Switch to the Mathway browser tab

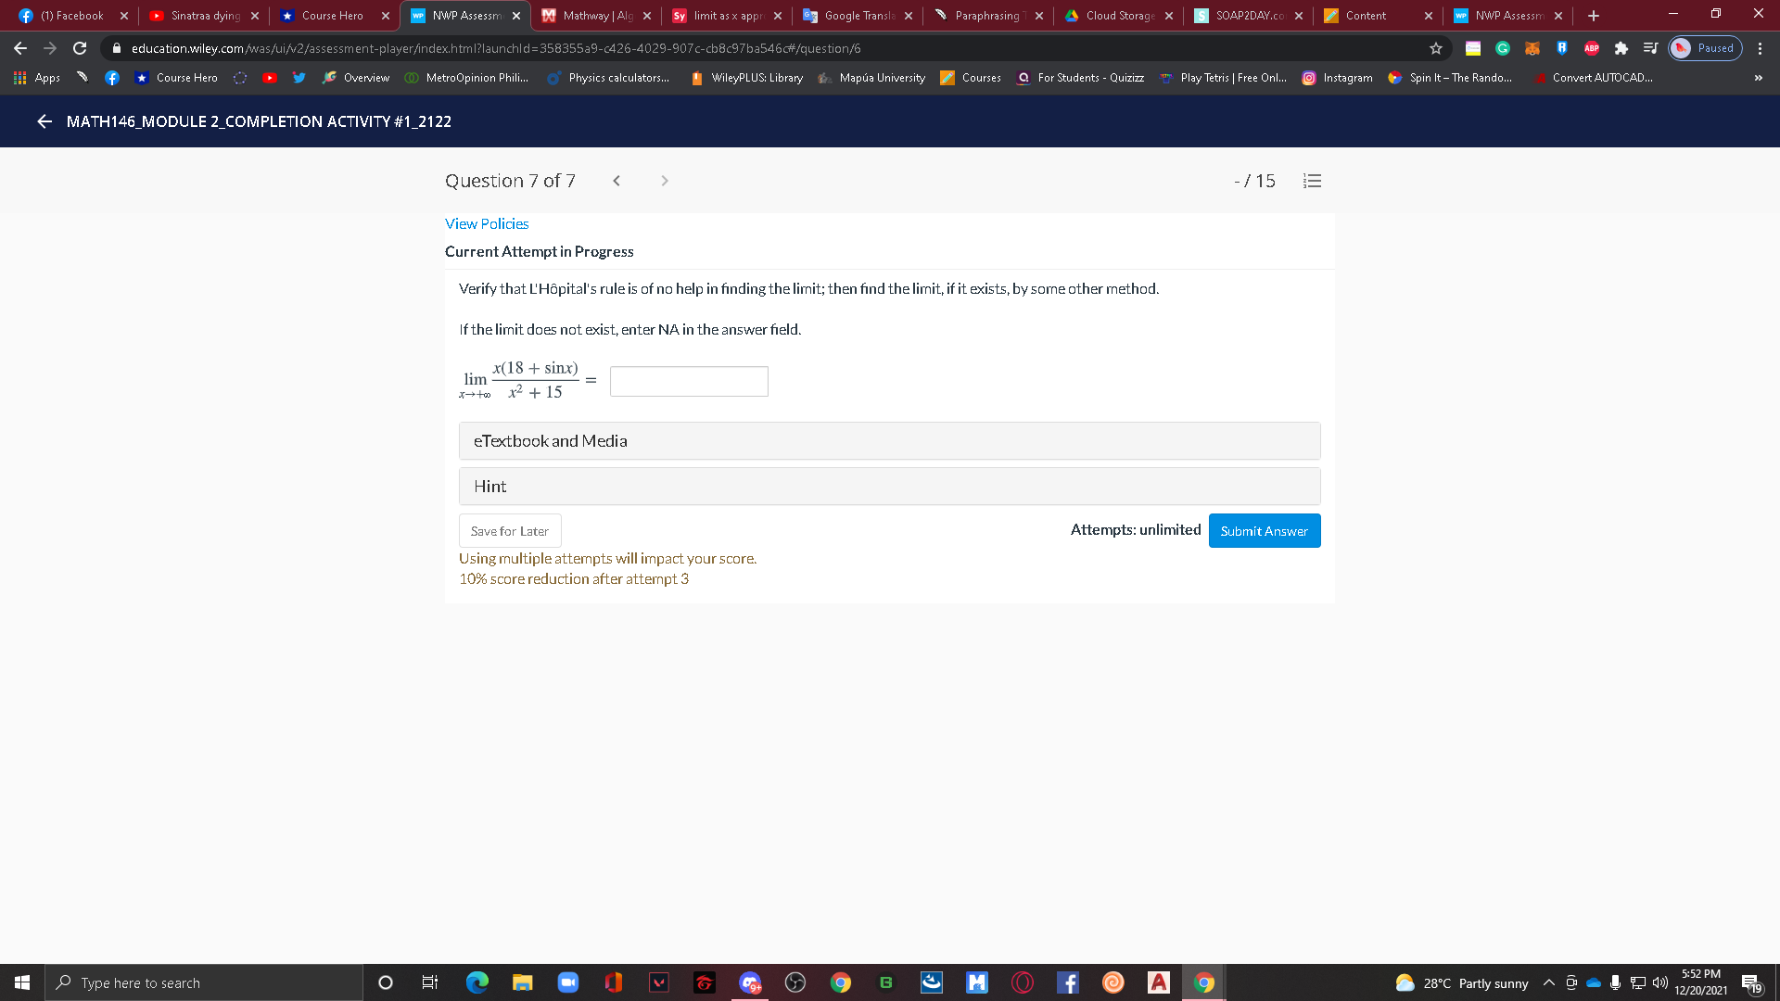pyautogui.click(x=593, y=15)
